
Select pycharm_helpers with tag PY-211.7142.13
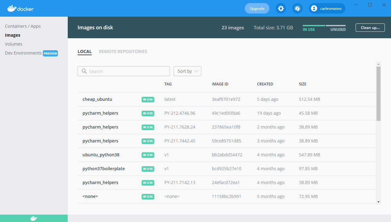tap(227, 183)
